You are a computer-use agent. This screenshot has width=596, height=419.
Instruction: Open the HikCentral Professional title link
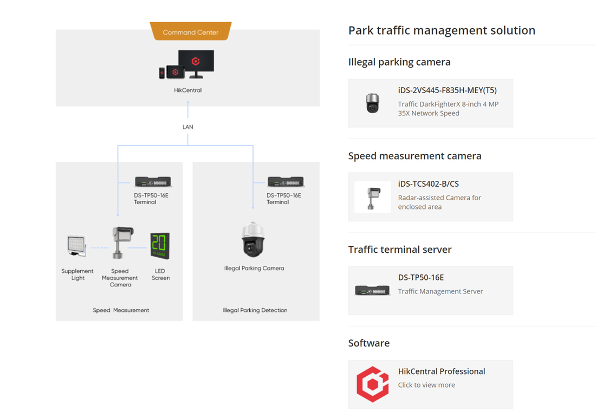pyautogui.click(x=441, y=371)
